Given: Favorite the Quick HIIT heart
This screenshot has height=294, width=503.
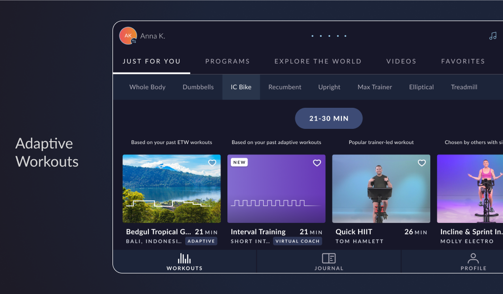Looking at the screenshot, I should point(422,163).
